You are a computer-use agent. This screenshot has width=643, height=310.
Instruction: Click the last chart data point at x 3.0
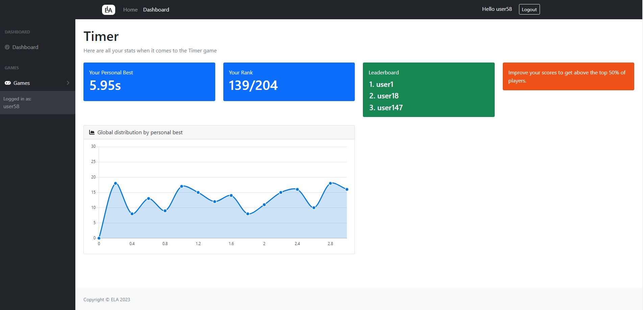coord(347,189)
